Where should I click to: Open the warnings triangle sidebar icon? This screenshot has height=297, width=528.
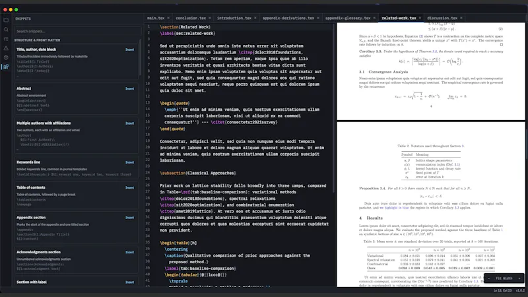point(6,48)
